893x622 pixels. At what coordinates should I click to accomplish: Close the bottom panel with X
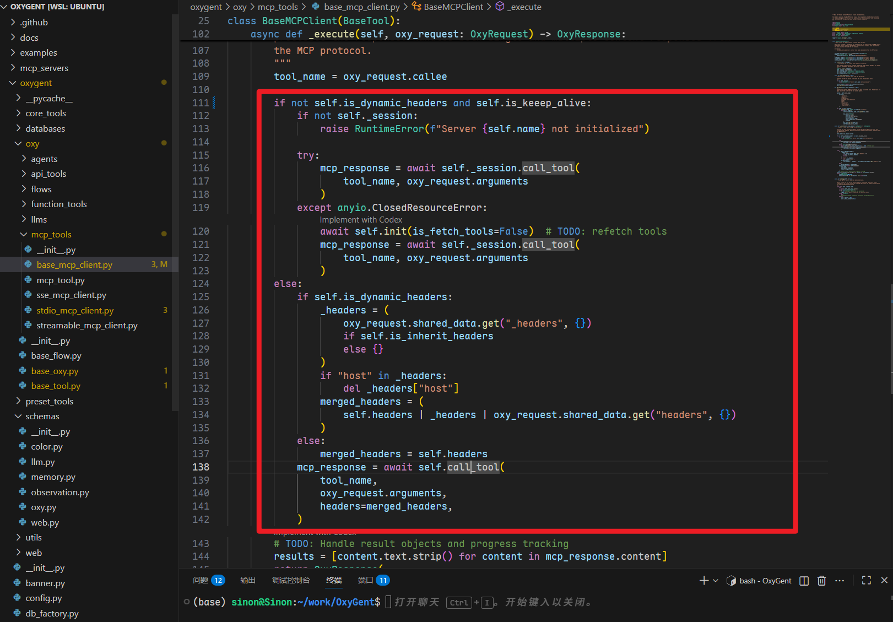click(x=884, y=581)
